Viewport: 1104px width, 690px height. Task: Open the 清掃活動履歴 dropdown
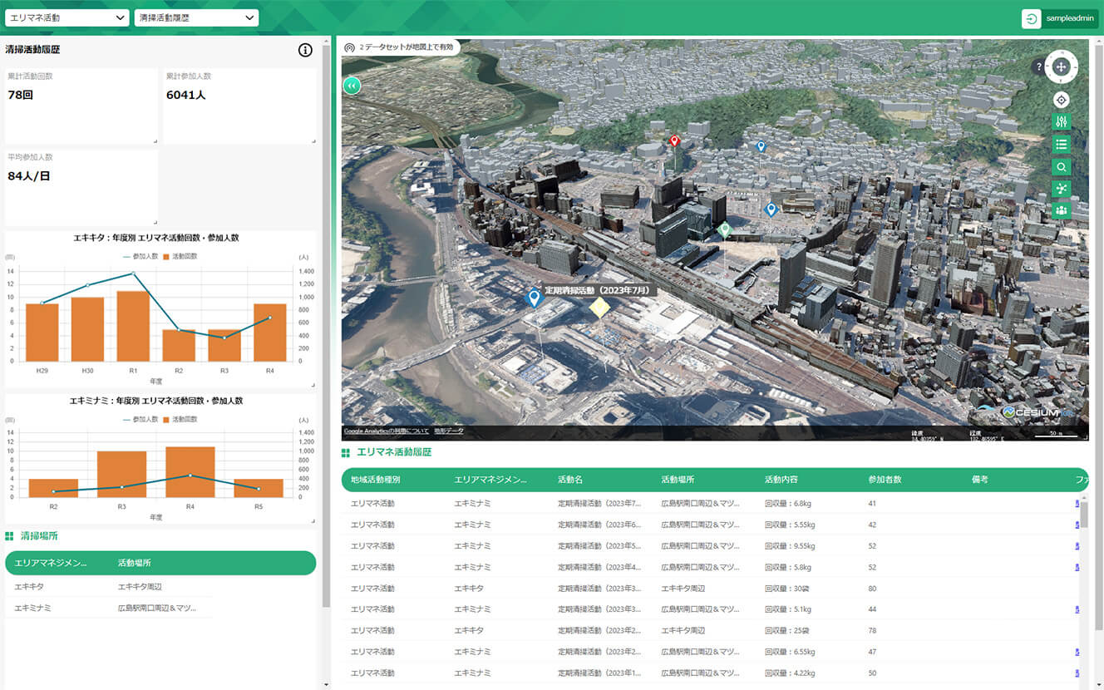195,17
